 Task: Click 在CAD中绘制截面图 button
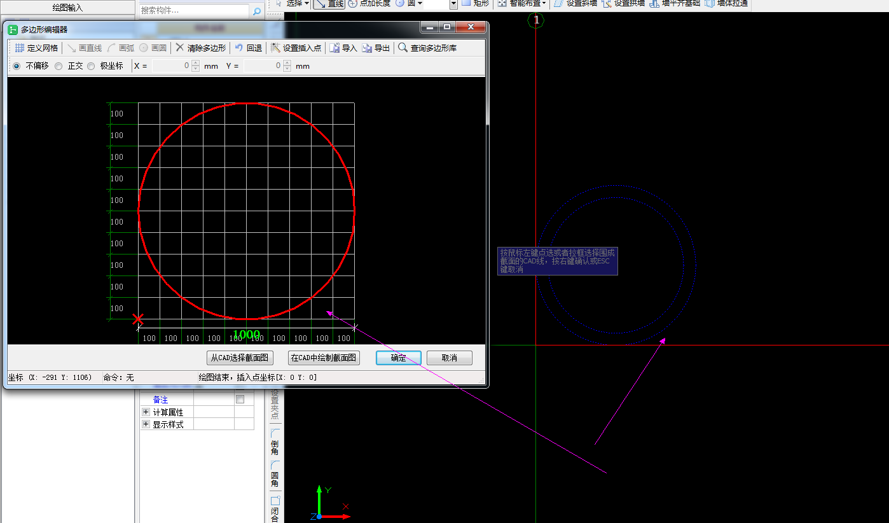(x=324, y=358)
